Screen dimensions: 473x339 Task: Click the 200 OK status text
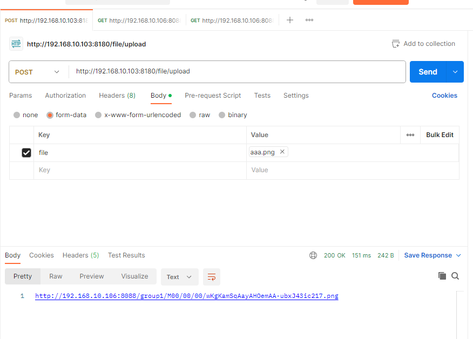(335, 255)
